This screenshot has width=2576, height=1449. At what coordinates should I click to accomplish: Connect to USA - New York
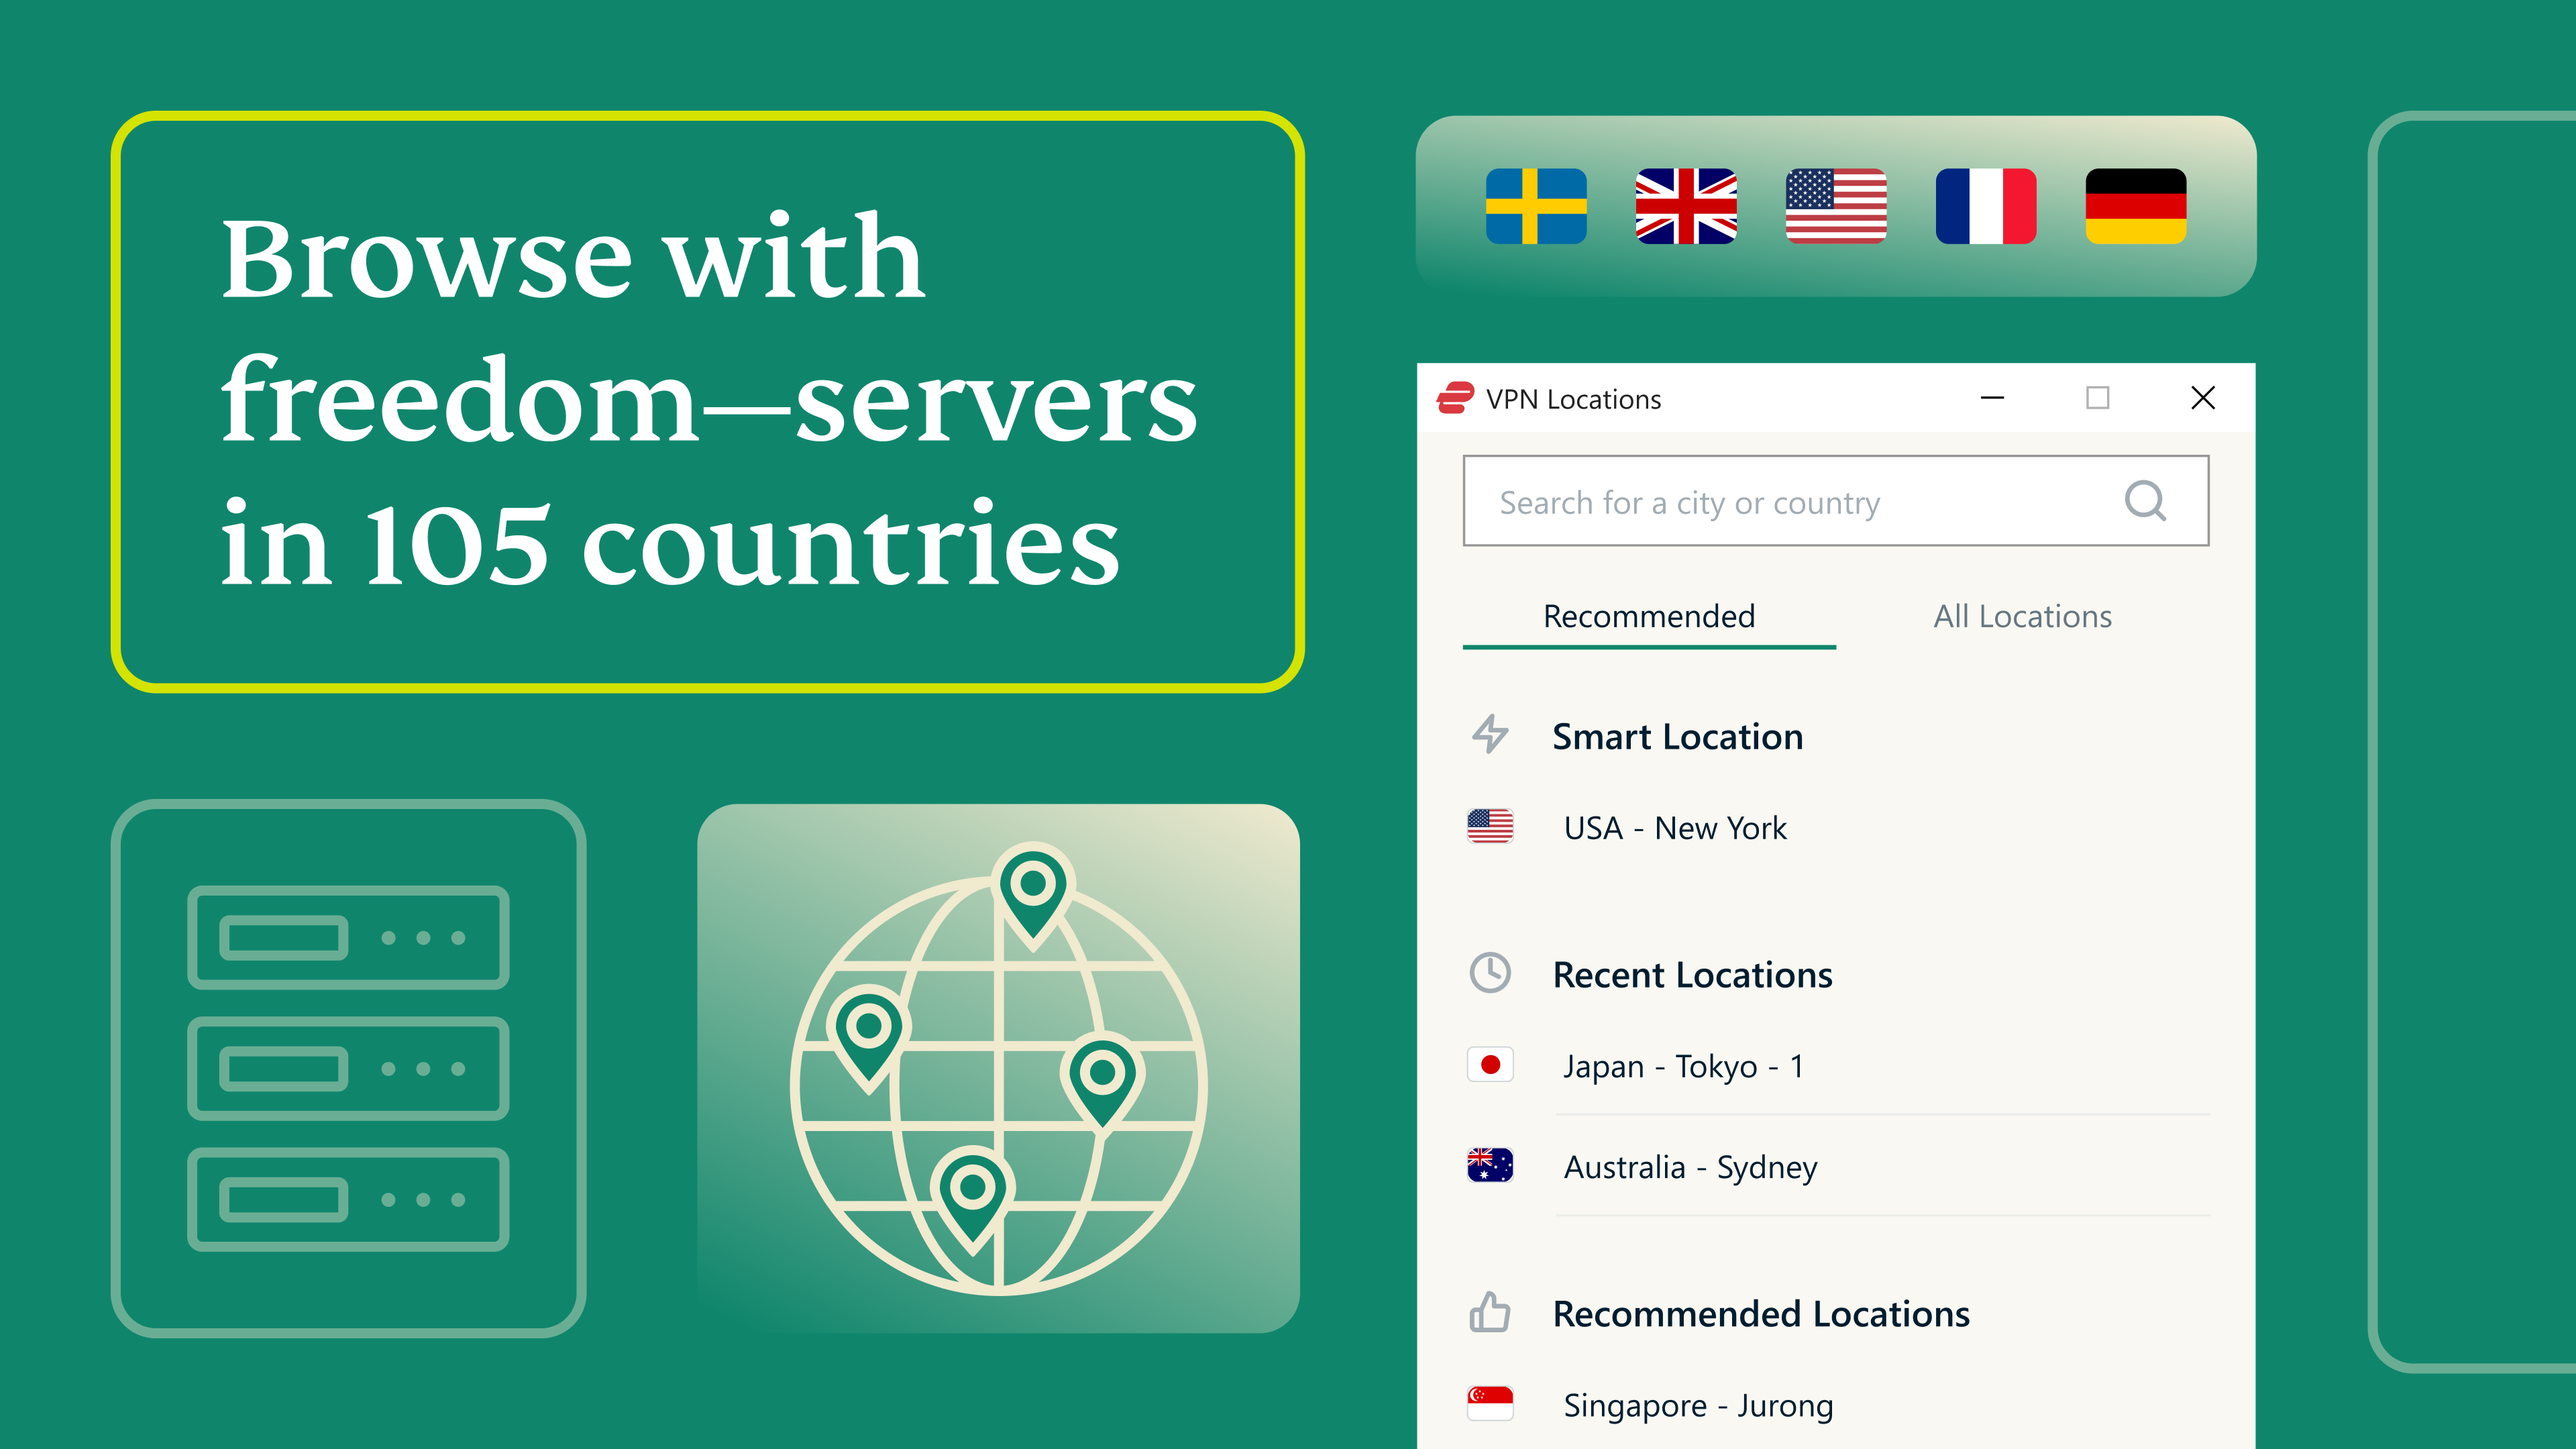point(1675,827)
